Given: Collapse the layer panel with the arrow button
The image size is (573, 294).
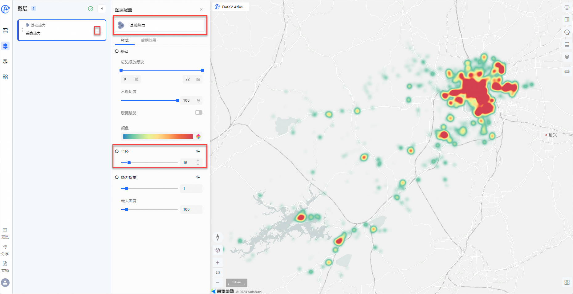Looking at the screenshot, I should point(102,9).
